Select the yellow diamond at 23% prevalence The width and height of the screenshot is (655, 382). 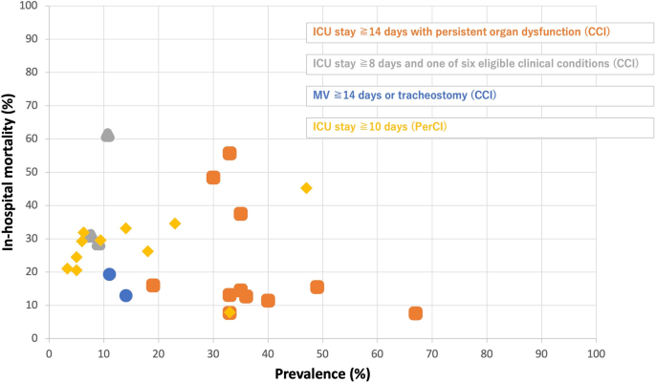(x=175, y=223)
